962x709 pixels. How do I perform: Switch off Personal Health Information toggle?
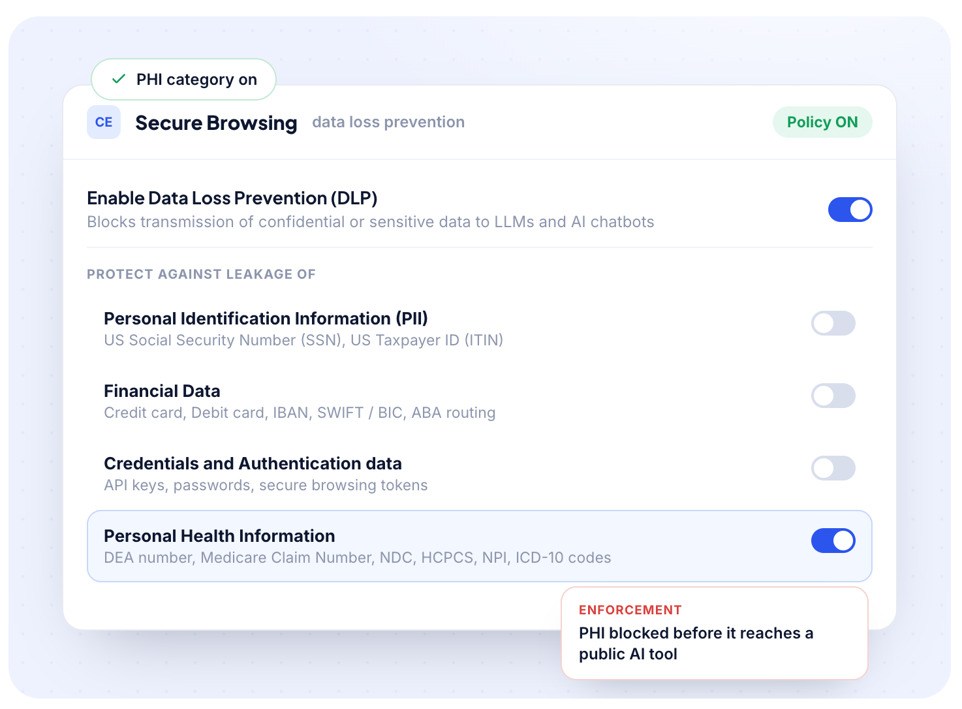pos(833,541)
